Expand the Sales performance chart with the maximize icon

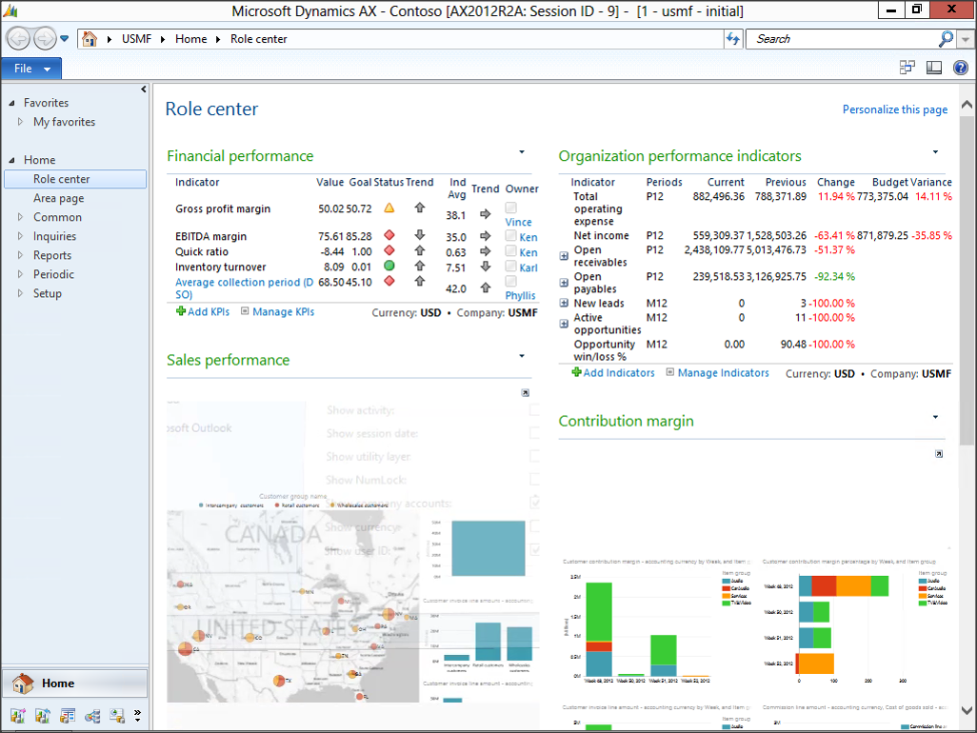coord(525,393)
